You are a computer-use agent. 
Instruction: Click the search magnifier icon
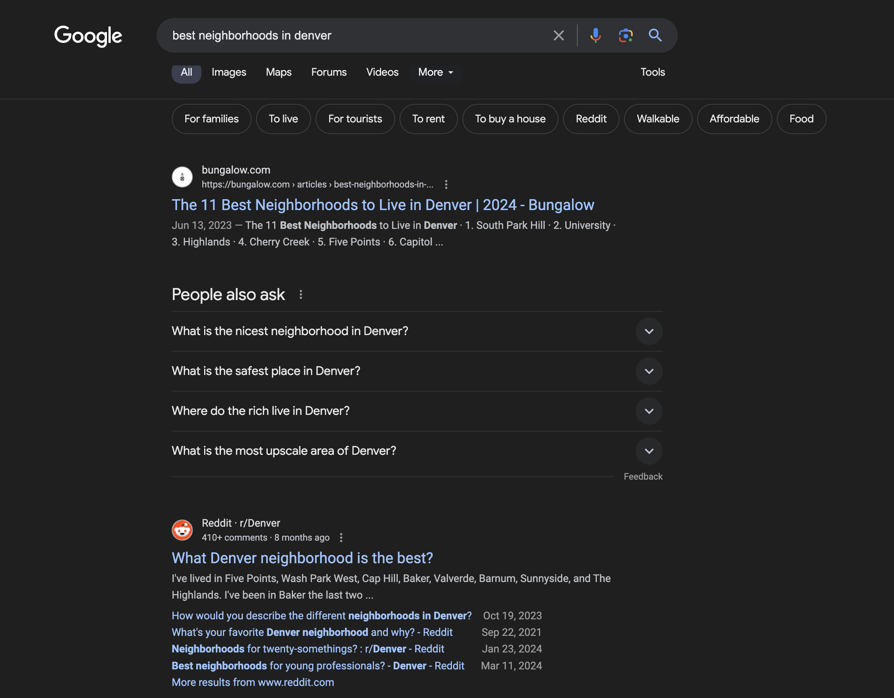tap(655, 35)
